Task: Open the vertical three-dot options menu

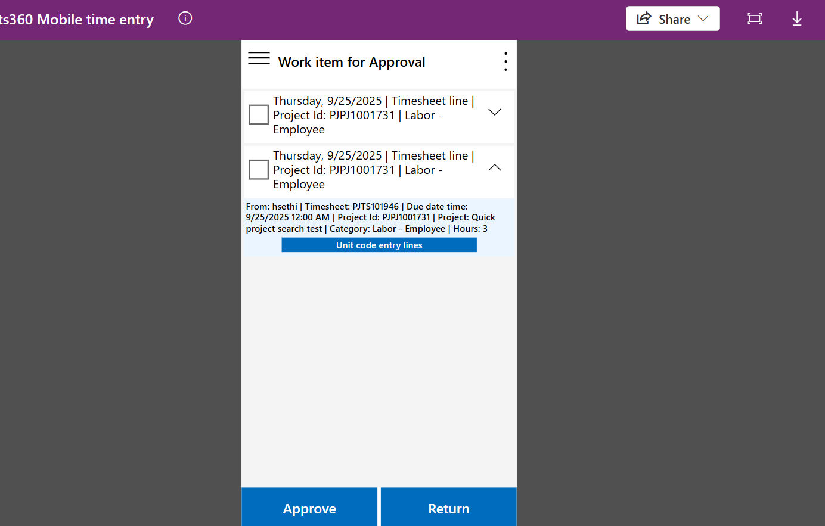Action: click(505, 61)
